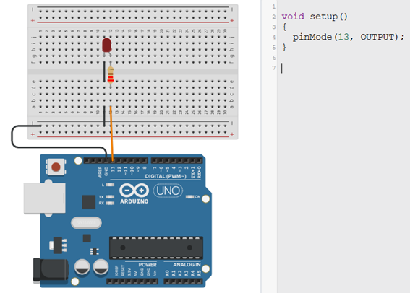This screenshot has height=293, width=410.
Task: Click the Arduino red reset button
Action: [56, 167]
